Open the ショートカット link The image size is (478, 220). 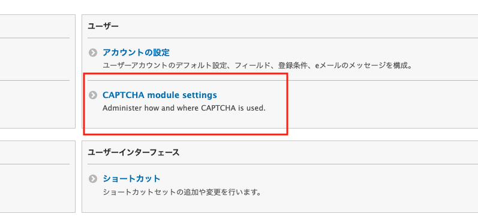[x=131, y=178]
